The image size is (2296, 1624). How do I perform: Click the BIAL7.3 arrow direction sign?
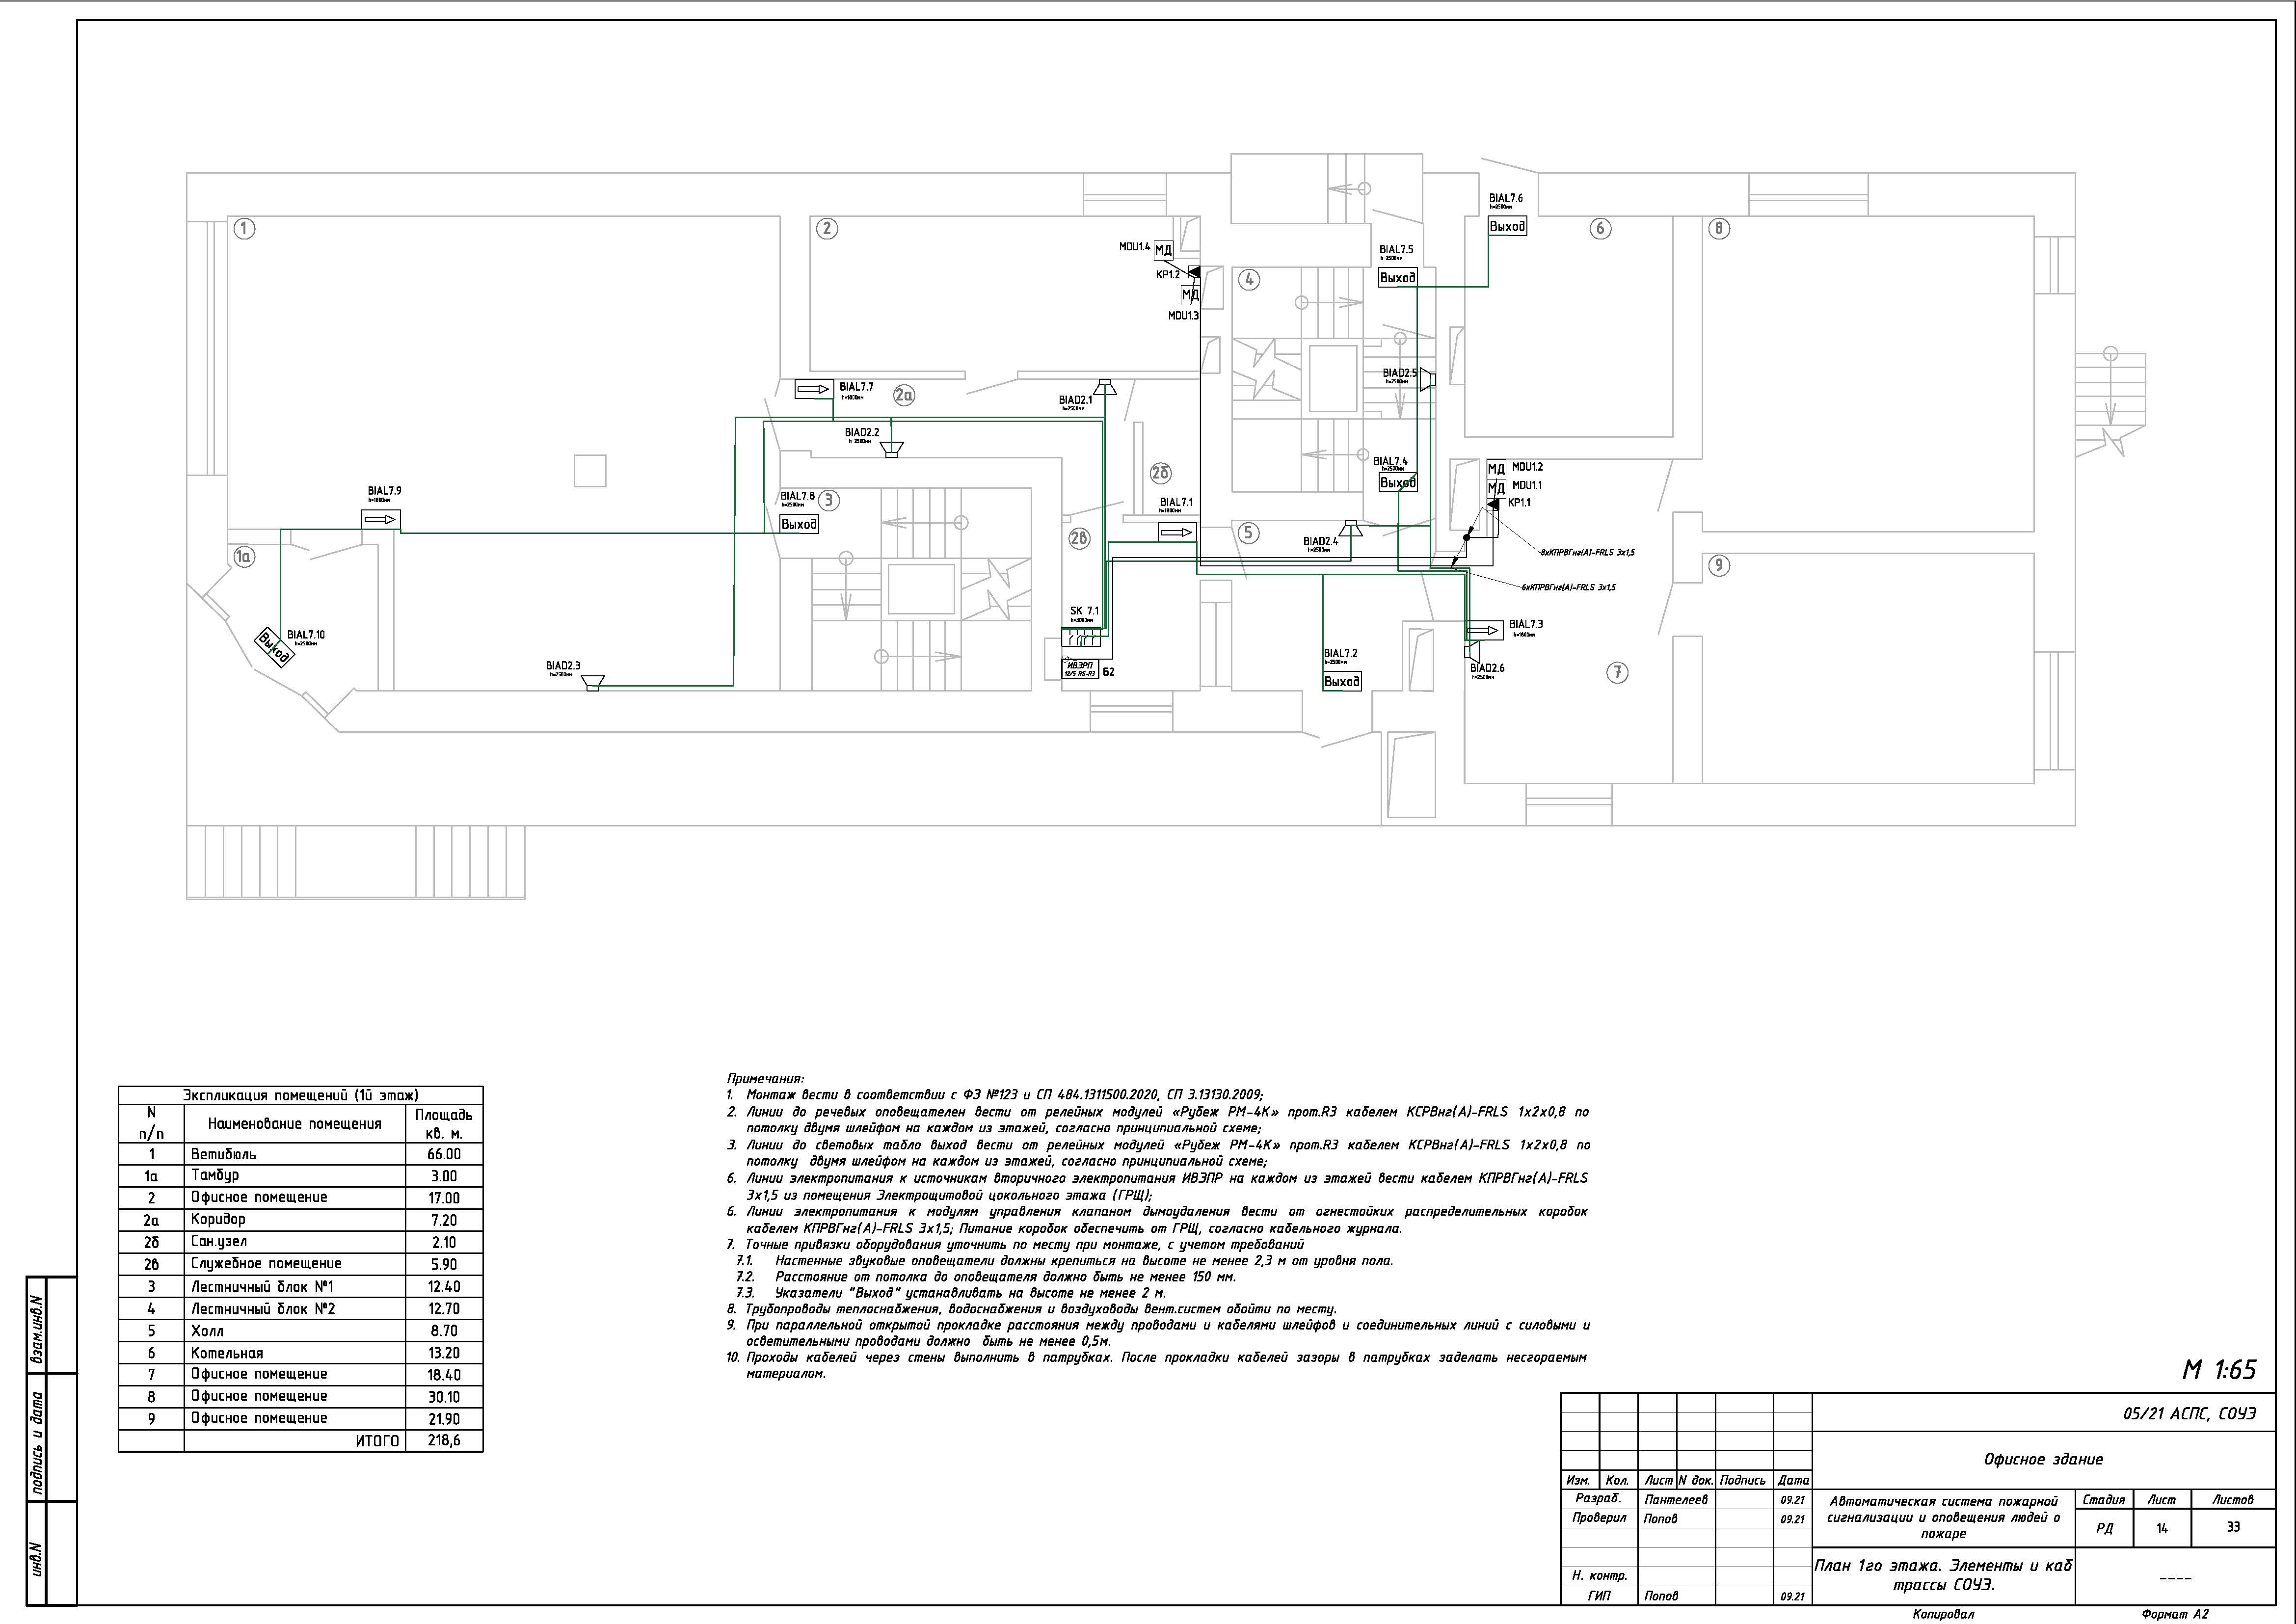(1485, 631)
